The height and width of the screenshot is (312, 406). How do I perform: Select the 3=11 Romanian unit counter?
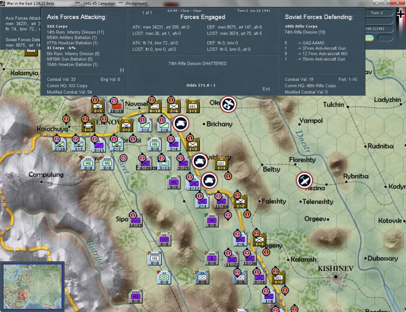[x=98, y=145]
